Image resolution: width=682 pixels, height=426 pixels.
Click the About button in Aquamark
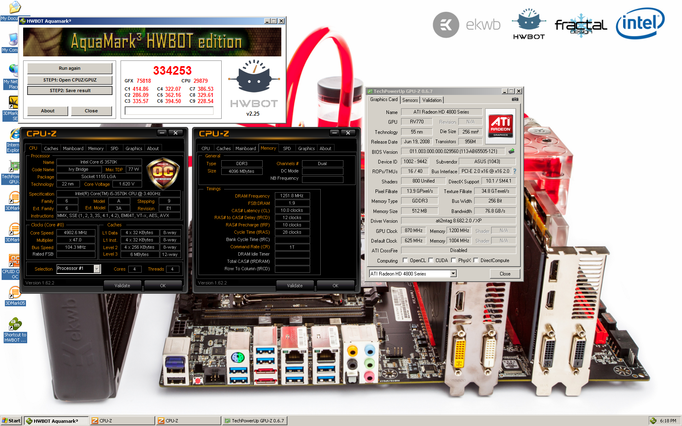click(47, 111)
